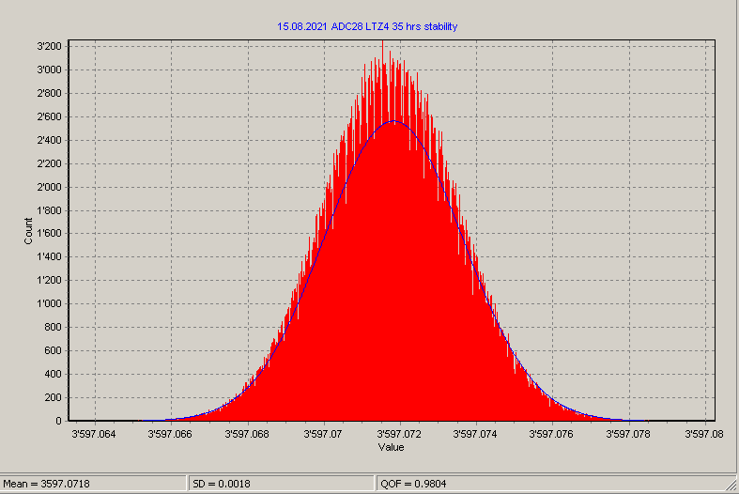This screenshot has width=739, height=494.
Task: Click the y-axis tick label 3'200
Action: tap(49, 46)
